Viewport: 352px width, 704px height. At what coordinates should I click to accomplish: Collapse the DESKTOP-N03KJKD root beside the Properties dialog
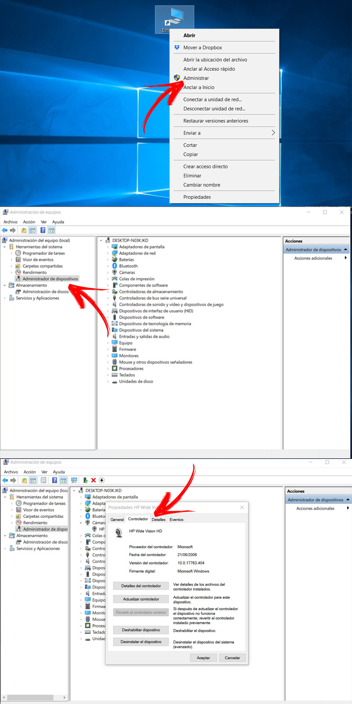74,491
